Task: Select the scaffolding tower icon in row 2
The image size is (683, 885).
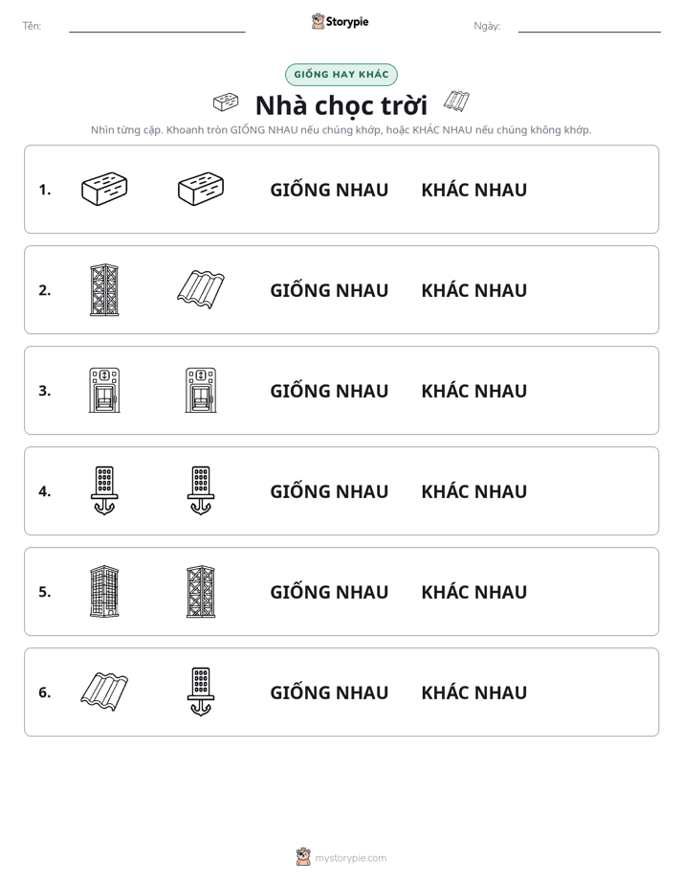Action: click(x=104, y=289)
